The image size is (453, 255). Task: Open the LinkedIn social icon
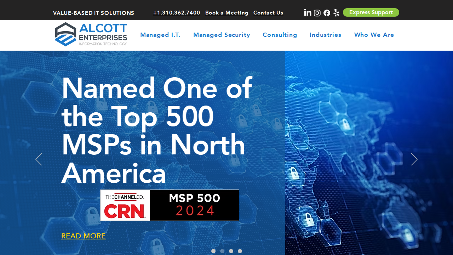tap(308, 13)
